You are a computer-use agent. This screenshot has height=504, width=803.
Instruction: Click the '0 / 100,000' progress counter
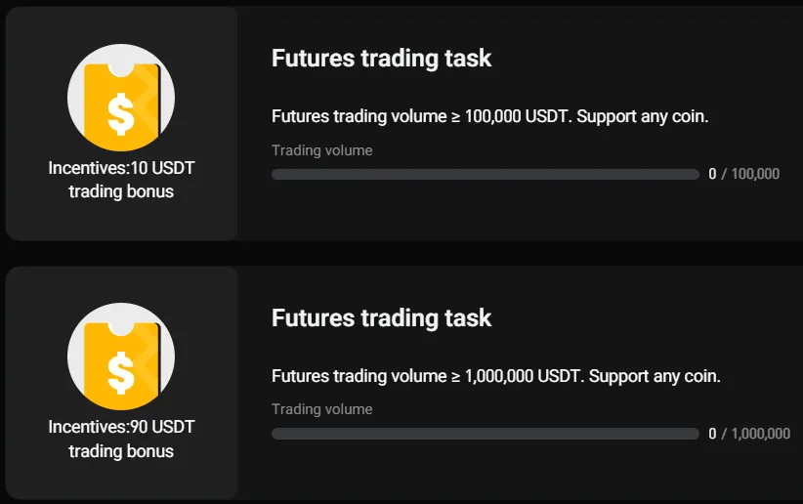point(744,174)
